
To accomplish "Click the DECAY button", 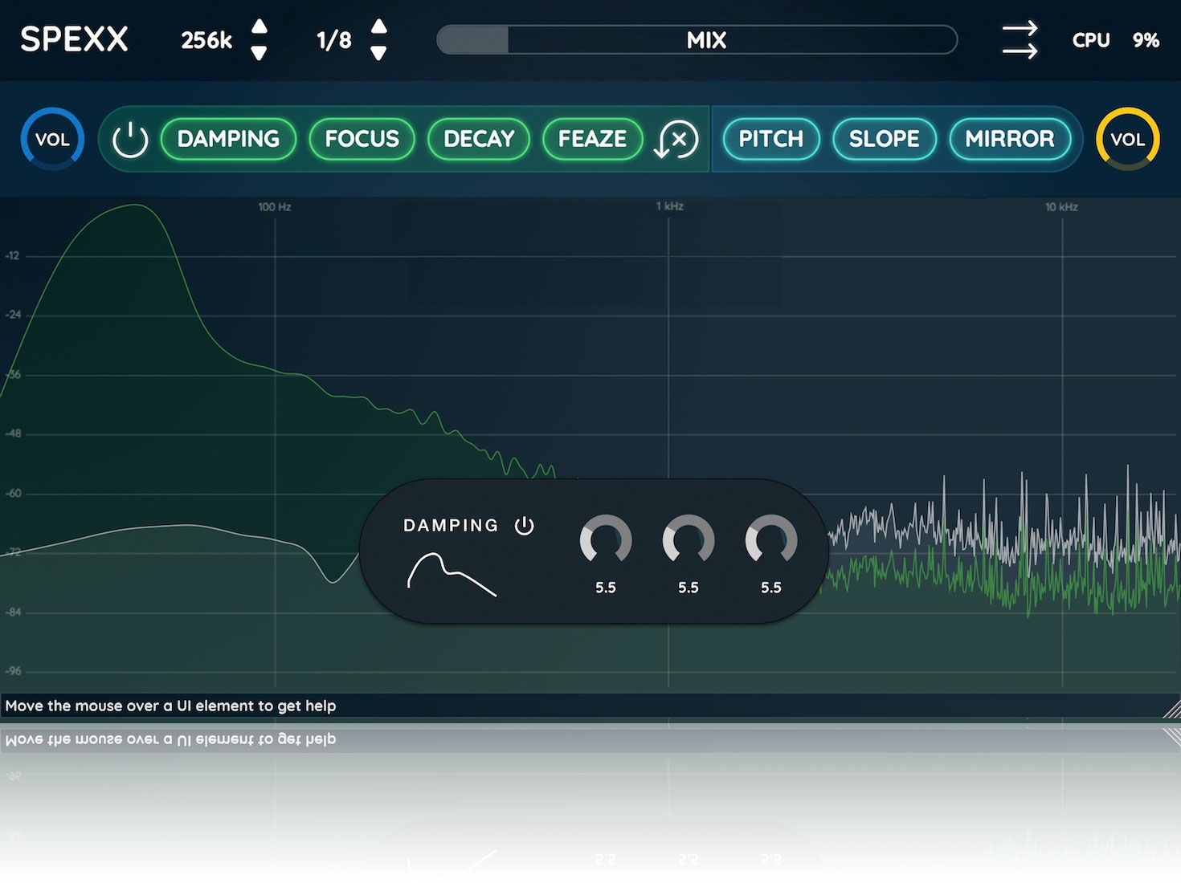I will tap(479, 139).
